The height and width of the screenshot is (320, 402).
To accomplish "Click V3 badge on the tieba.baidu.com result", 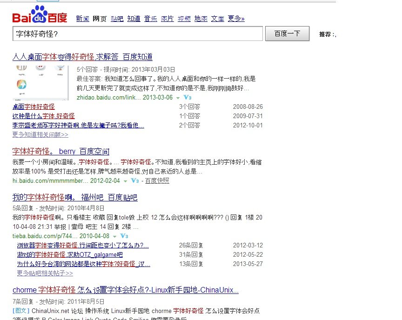I will [x=124, y=236].
